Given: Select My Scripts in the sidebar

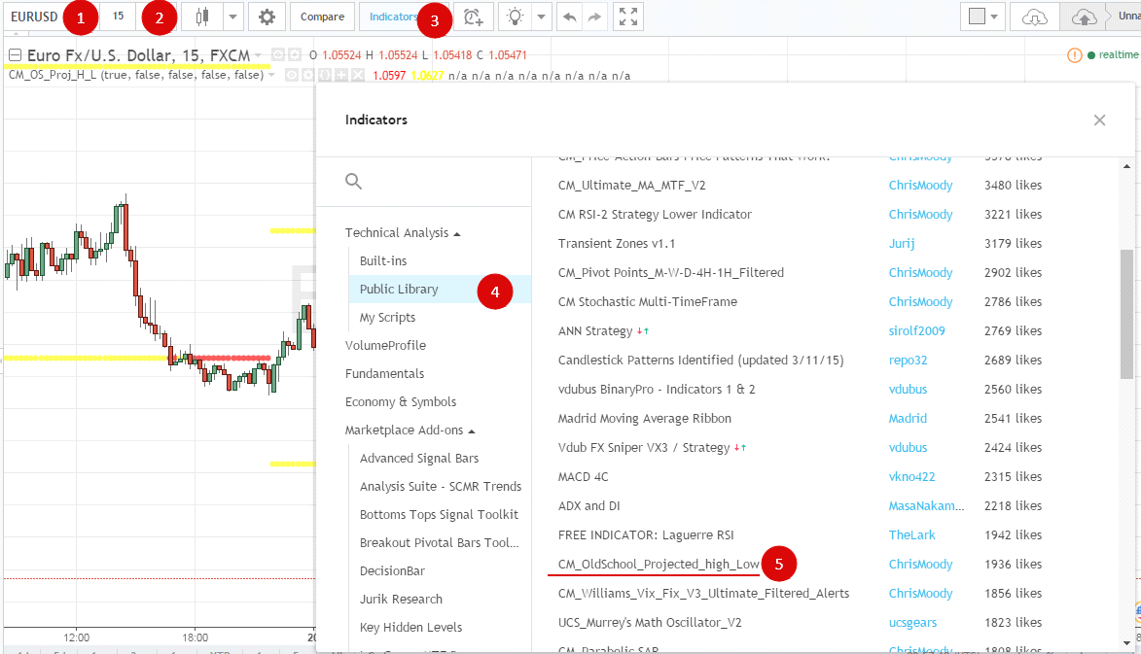Looking at the screenshot, I should coord(388,318).
